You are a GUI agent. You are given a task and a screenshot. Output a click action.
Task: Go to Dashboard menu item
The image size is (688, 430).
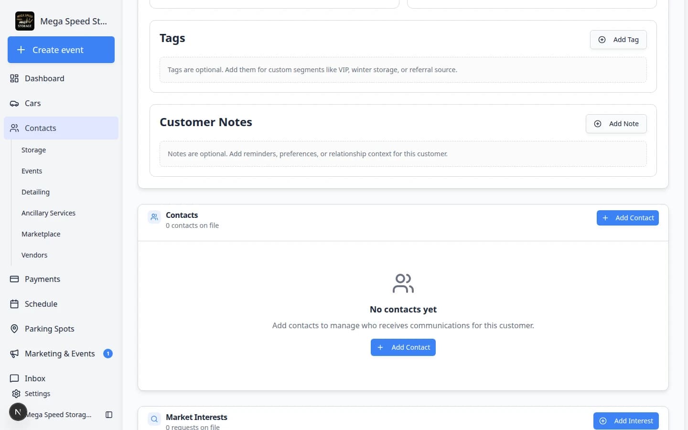pos(61,78)
